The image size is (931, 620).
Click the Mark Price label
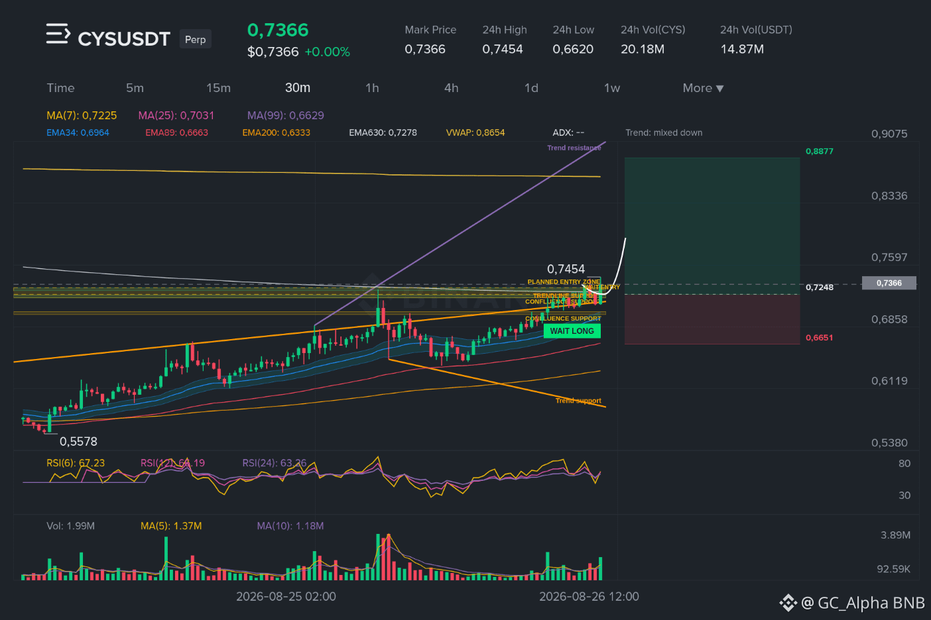coord(430,30)
